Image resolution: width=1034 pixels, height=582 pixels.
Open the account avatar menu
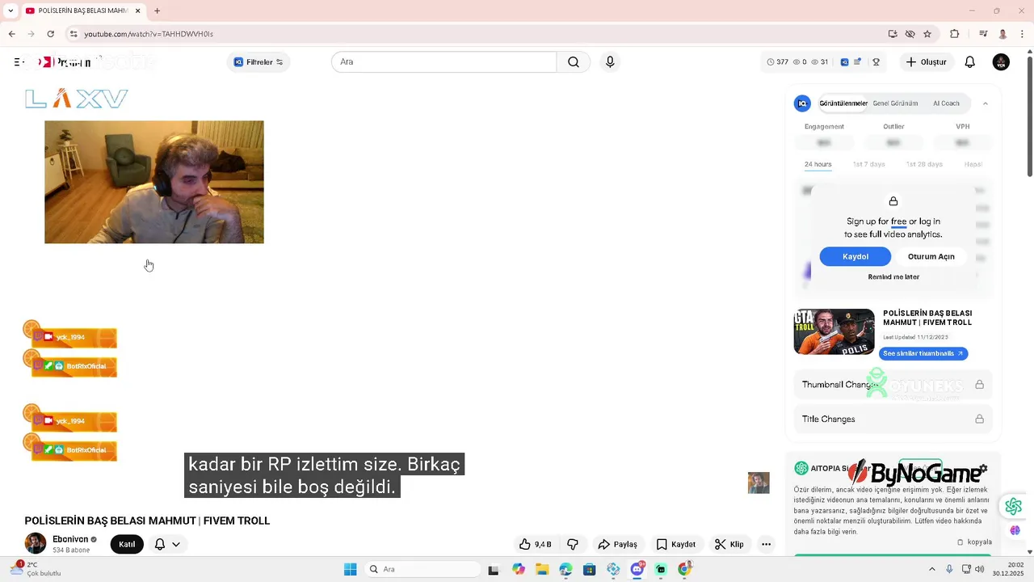pyautogui.click(x=1001, y=62)
